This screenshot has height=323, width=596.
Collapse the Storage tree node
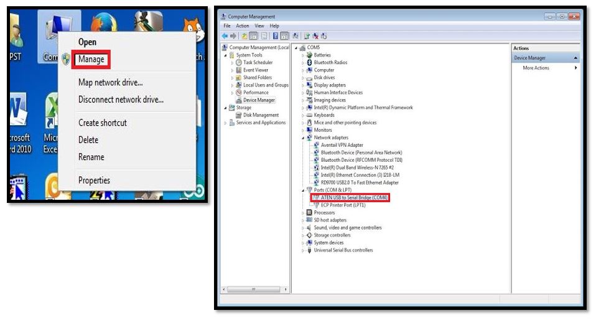225,108
